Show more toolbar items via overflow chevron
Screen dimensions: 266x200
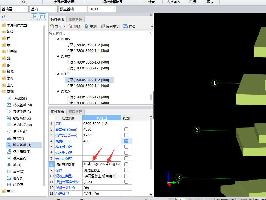tap(152, 26)
